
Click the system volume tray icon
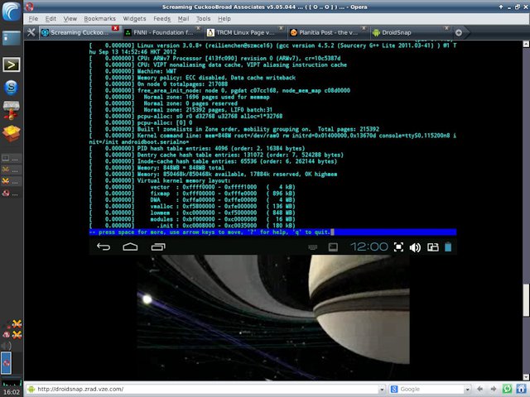pos(6,346)
